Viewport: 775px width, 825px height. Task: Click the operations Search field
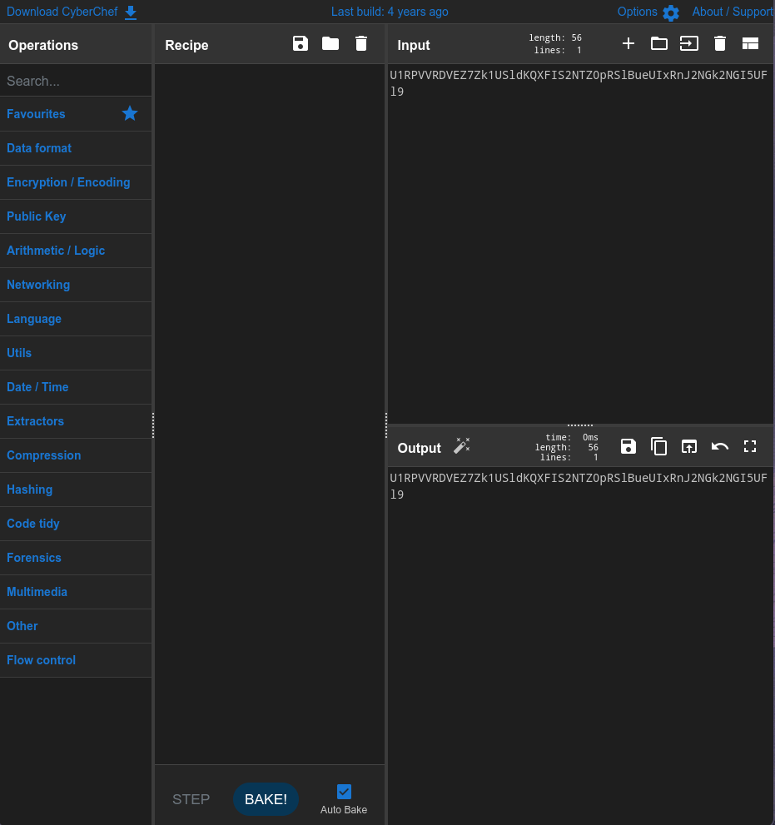pos(75,81)
